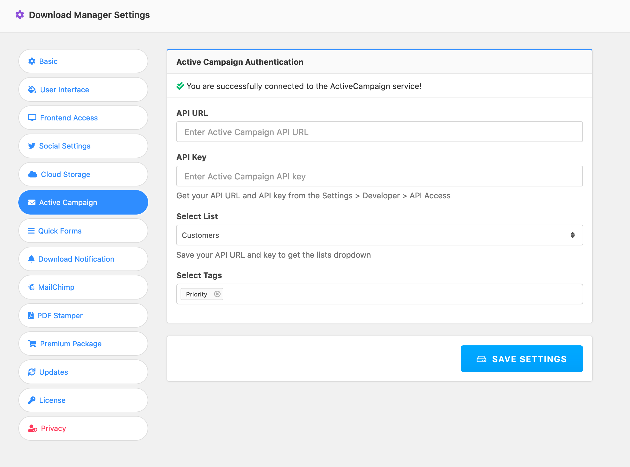
Task: Click the PDF file icon on PDF Stamper
Action: tap(31, 315)
